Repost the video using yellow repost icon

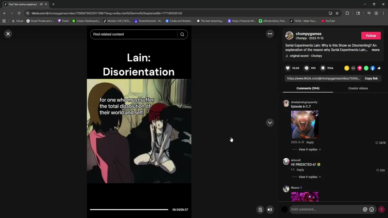[x=347, y=68]
